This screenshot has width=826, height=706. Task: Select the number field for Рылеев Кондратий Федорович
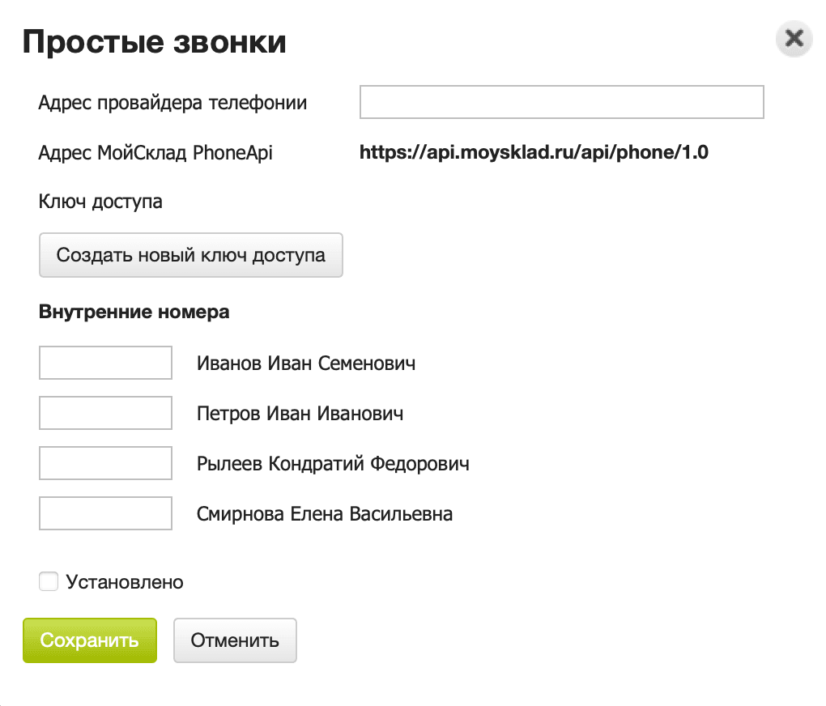click(x=105, y=462)
